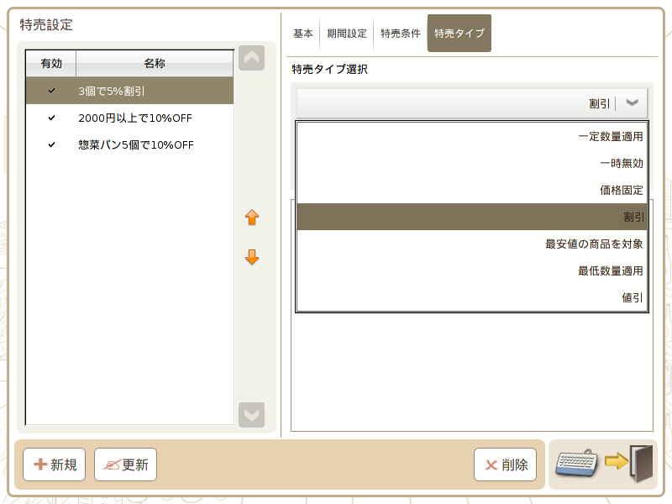
Task: Switch to the 特売条件 tab
Action: [401, 34]
